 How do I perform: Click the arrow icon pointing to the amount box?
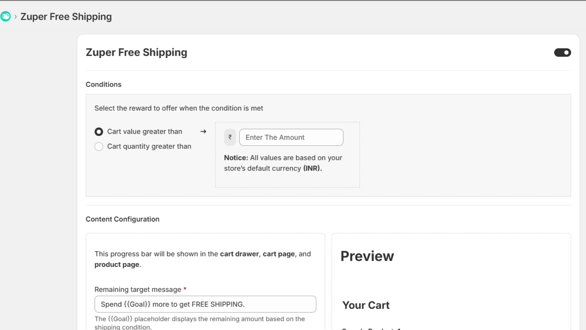tap(203, 132)
